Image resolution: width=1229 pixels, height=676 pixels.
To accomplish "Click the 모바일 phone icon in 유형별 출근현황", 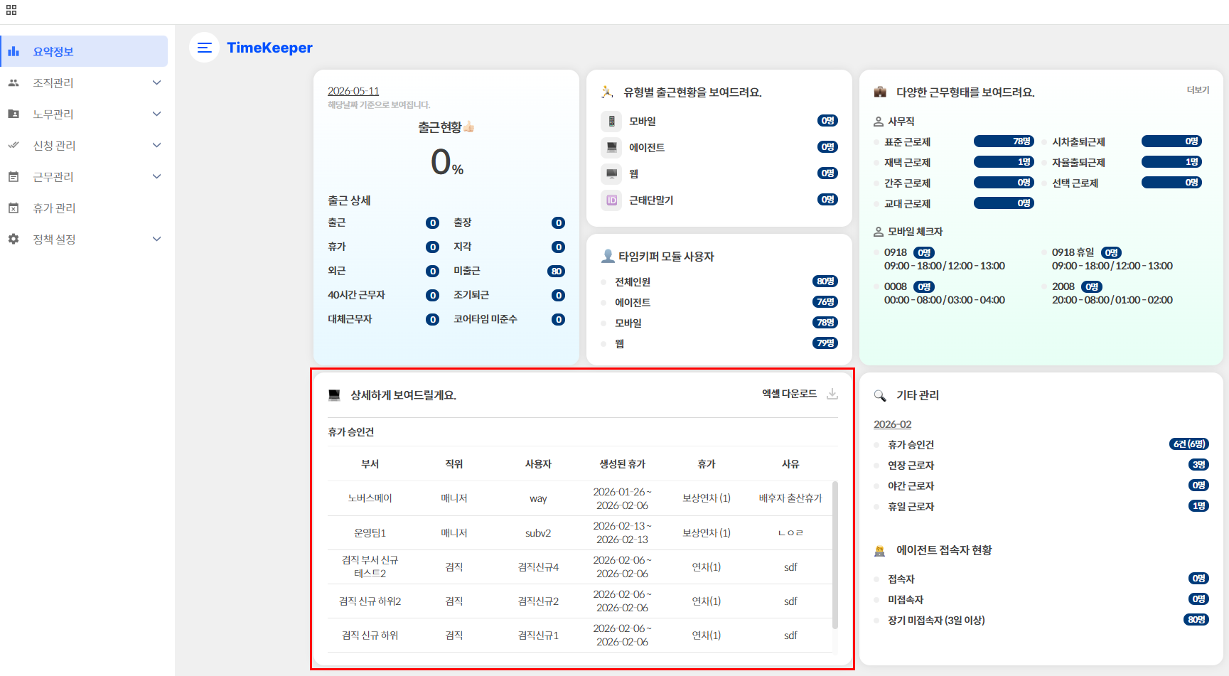I will click(611, 122).
